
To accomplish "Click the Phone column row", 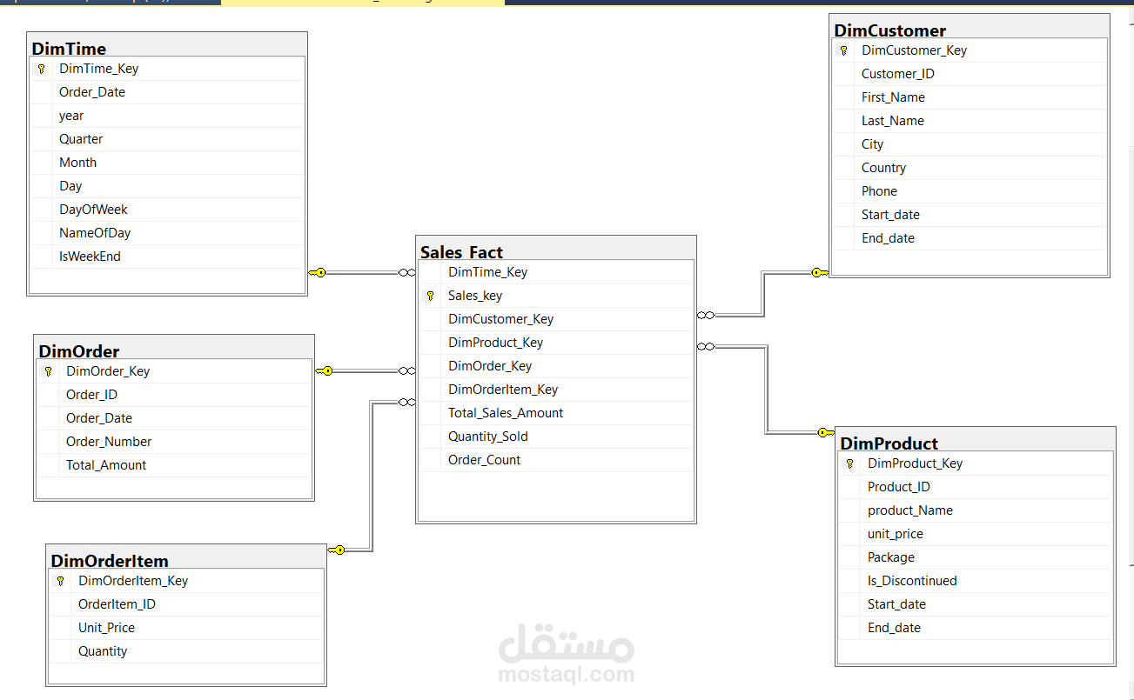I will pyautogui.click(x=970, y=191).
